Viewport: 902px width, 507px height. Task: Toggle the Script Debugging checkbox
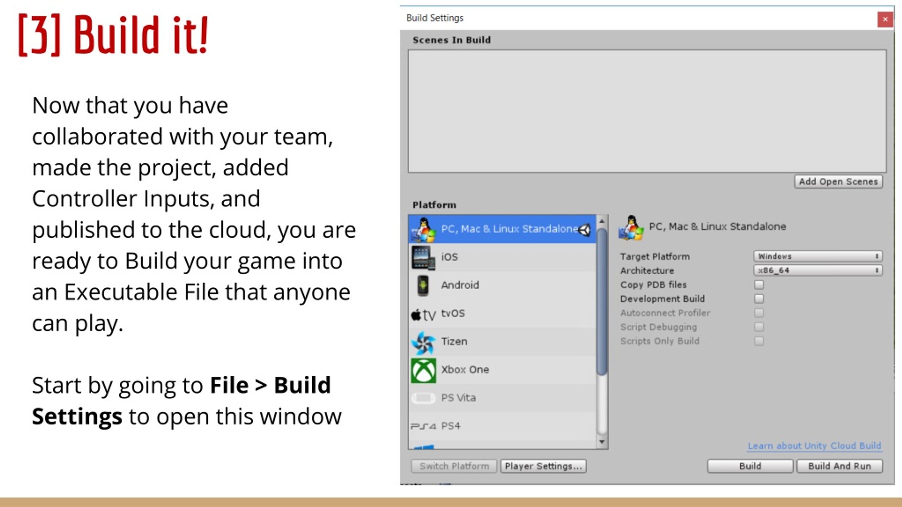pos(759,327)
